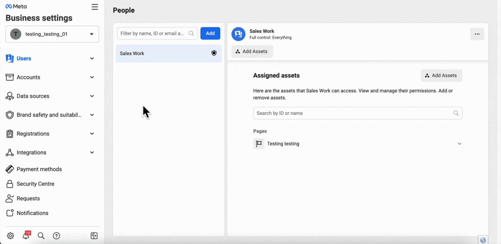Expand the Testing testing page permissions
This screenshot has width=501, height=244.
pyautogui.click(x=460, y=144)
